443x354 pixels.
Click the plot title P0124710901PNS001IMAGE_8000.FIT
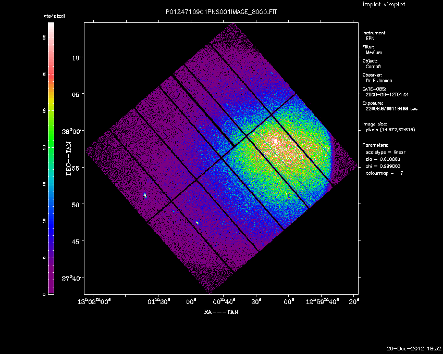(x=220, y=12)
